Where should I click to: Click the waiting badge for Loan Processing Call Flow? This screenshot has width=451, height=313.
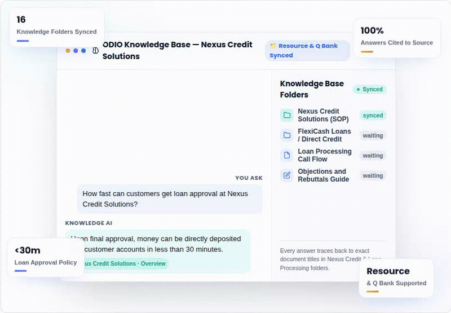pos(373,156)
